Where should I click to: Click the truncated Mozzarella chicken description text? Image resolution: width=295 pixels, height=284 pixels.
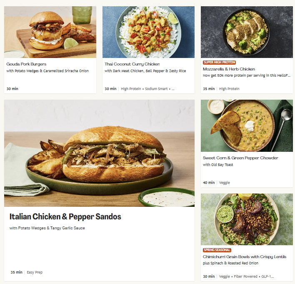[x=247, y=75]
